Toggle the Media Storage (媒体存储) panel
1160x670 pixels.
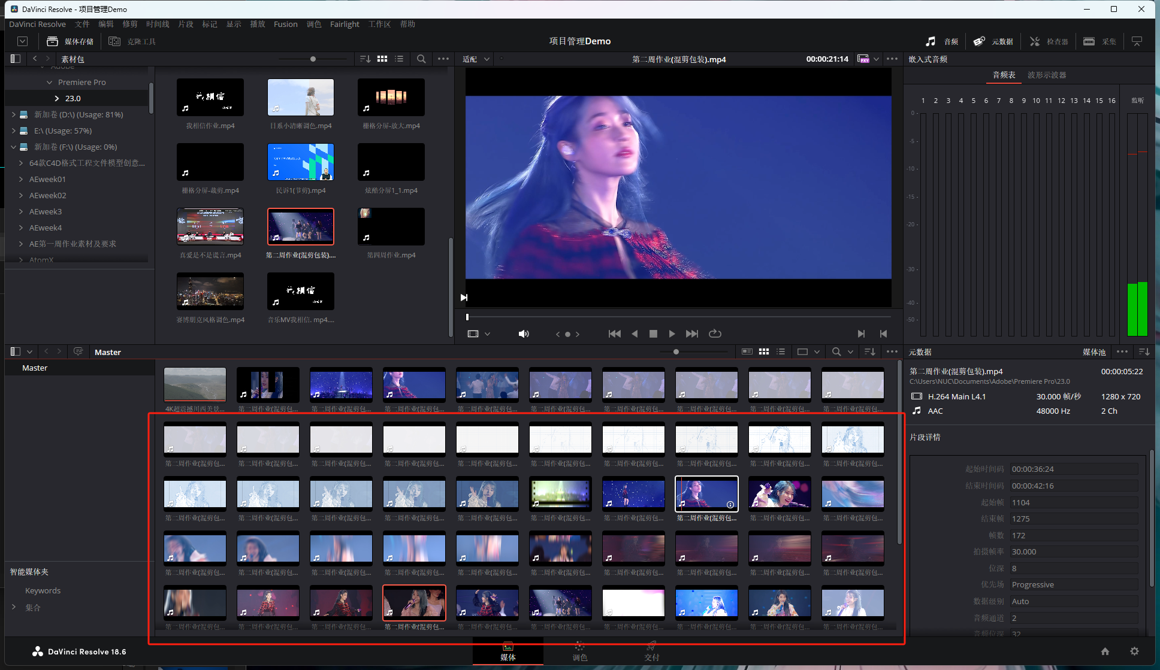coord(71,41)
